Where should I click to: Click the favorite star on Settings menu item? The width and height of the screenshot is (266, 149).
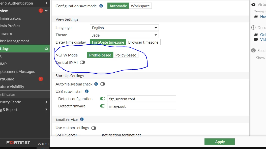(x=46, y=49)
